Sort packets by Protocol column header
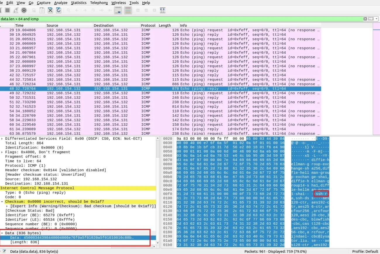The width and height of the screenshot is (380, 254). coord(148,25)
